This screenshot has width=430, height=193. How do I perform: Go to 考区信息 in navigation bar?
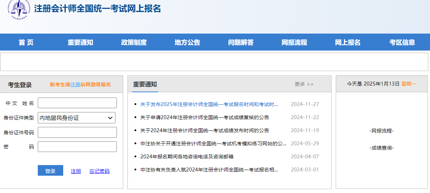[x=402, y=42]
